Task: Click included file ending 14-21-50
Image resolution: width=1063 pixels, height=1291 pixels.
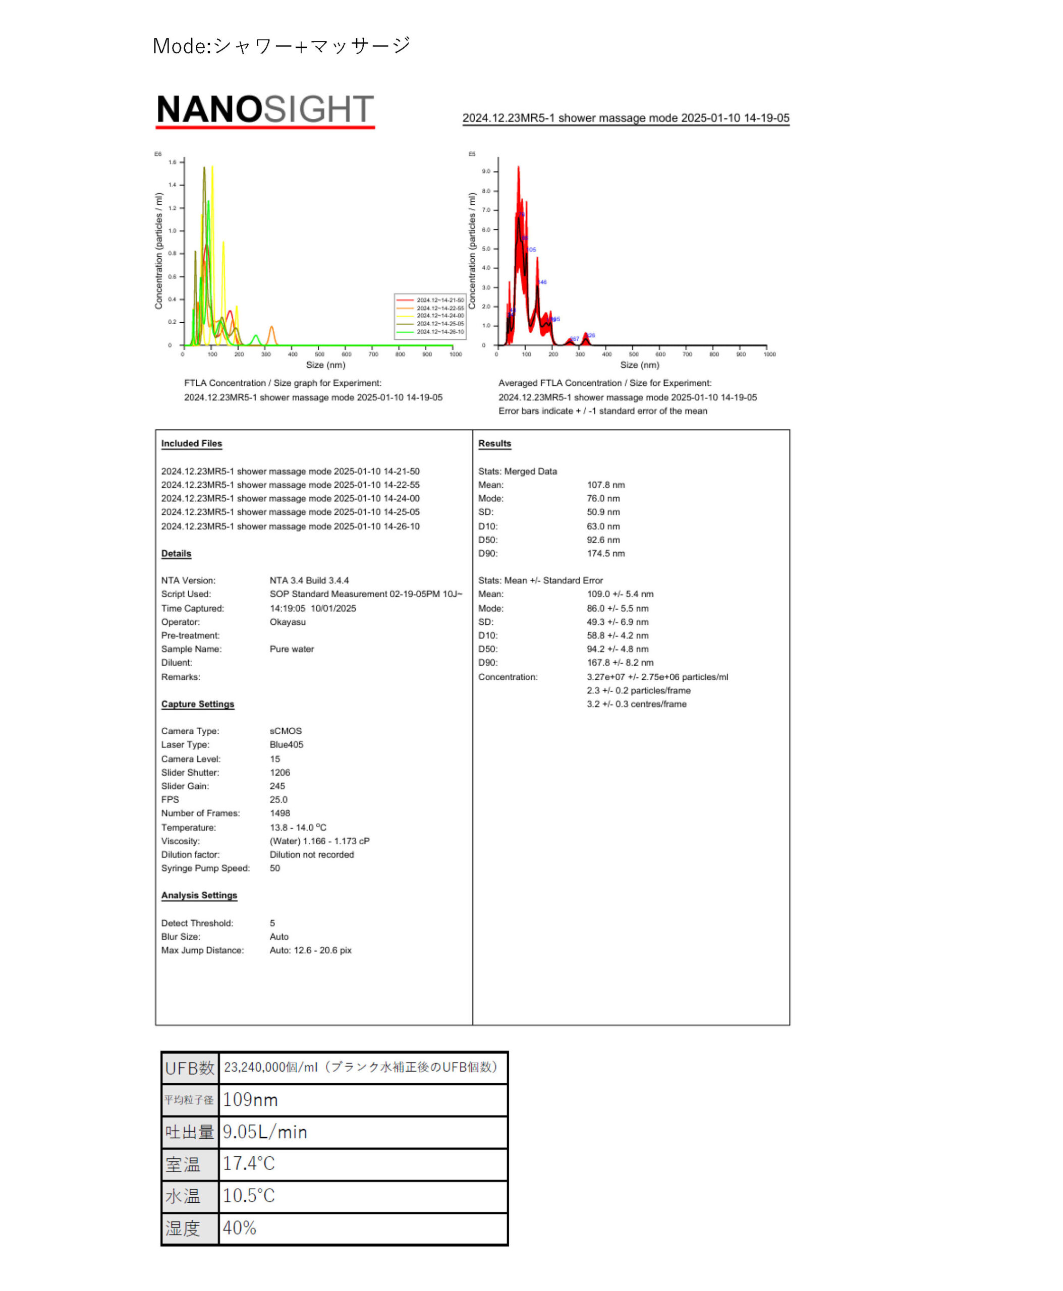Action: 290,472
